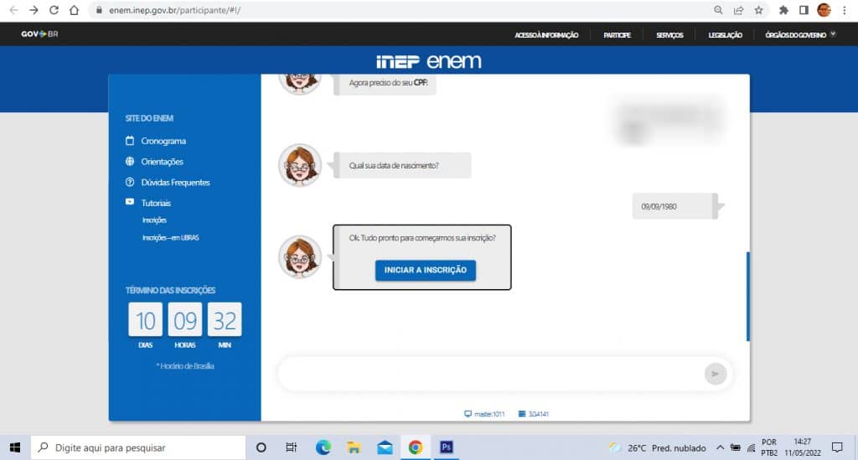Viewport: 858px width, 460px height.
Task: Click the Tutoriais video icon
Action: (130, 202)
